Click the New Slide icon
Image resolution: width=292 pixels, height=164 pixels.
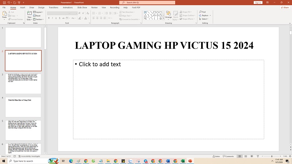(x=29, y=13)
